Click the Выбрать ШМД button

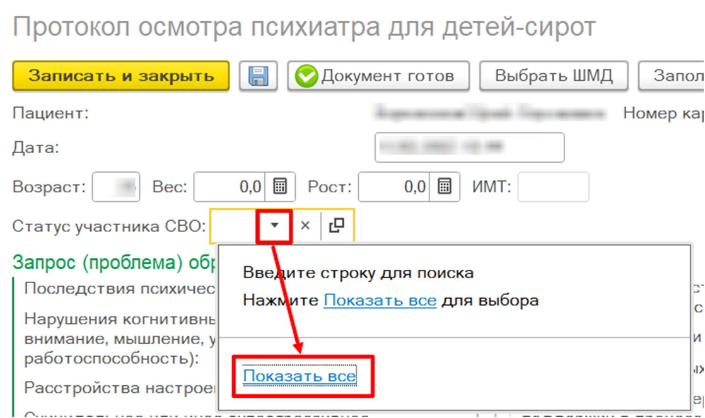553,76
